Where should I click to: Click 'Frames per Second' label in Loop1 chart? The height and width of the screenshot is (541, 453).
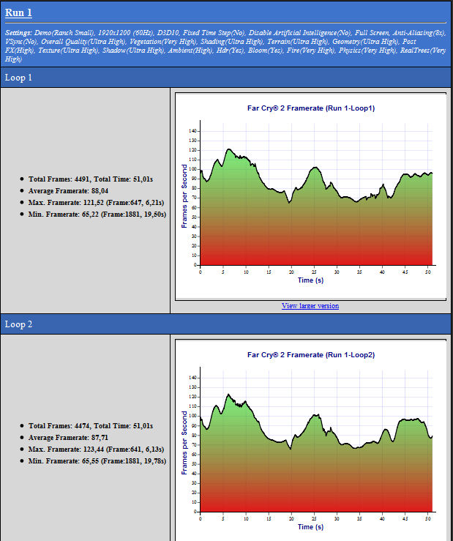pos(184,196)
